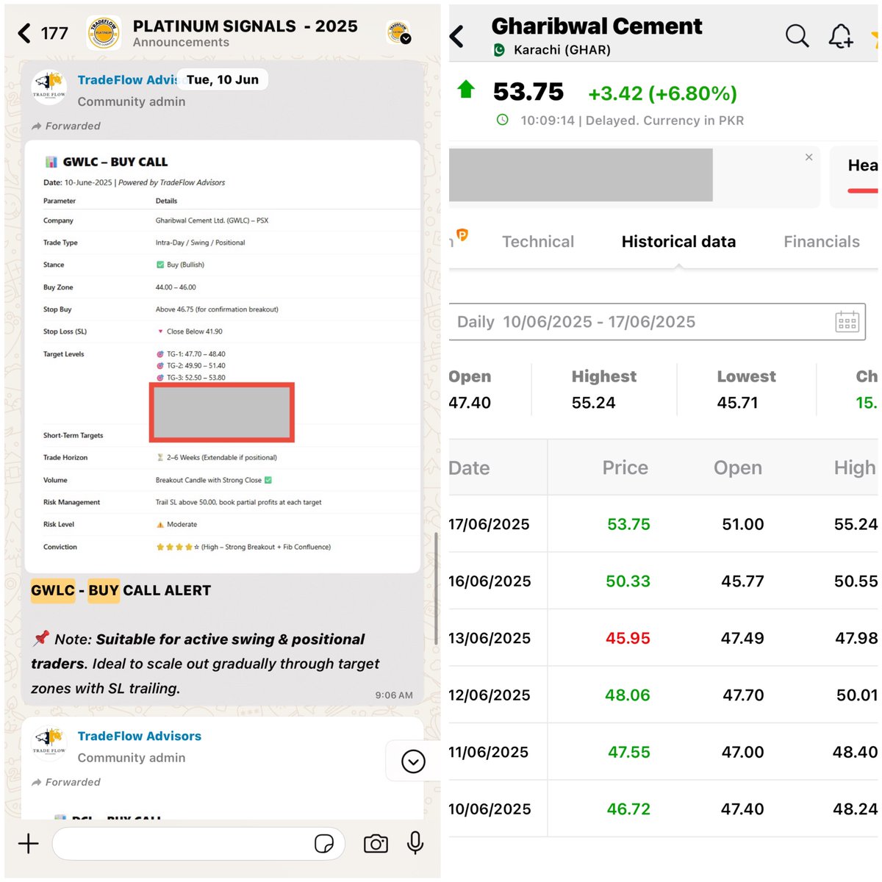
Task: Open the Daily frequency selector
Action: click(x=476, y=321)
